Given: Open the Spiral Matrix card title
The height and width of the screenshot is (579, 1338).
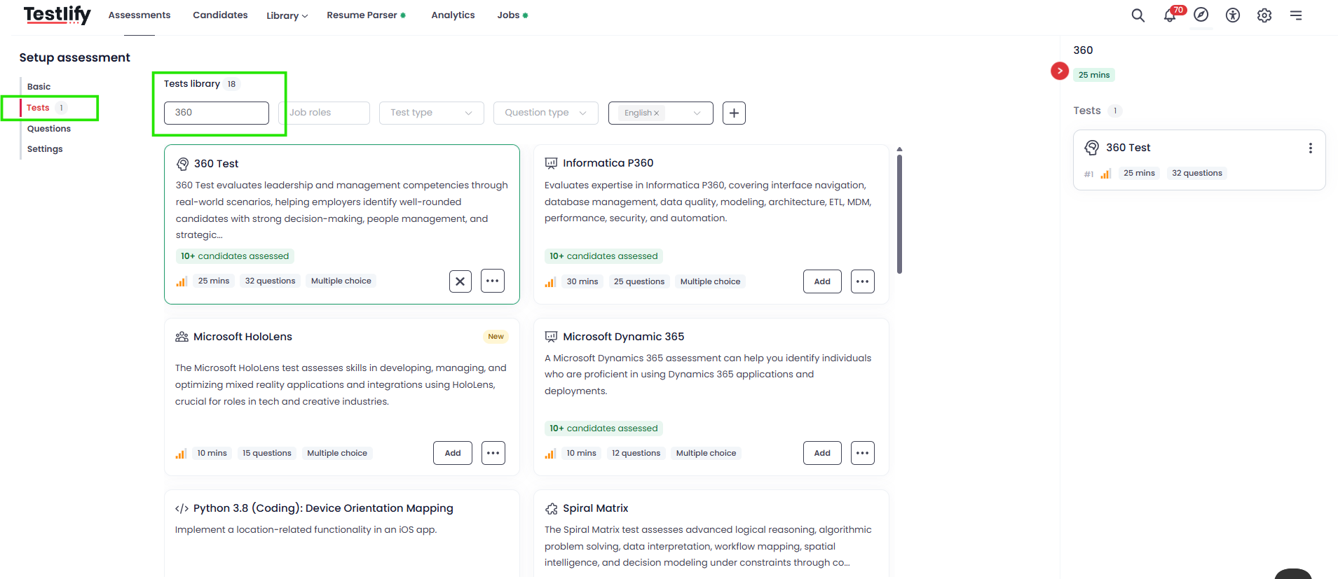Looking at the screenshot, I should pyautogui.click(x=595, y=508).
